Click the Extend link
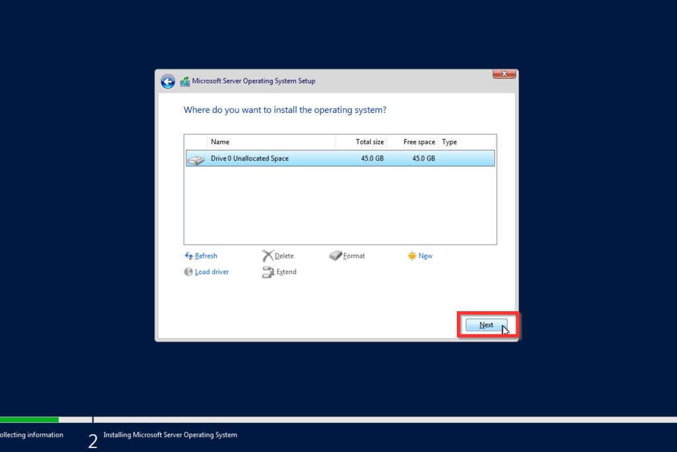Image resolution: width=677 pixels, height=452 pixels. (x=286, y=272)
